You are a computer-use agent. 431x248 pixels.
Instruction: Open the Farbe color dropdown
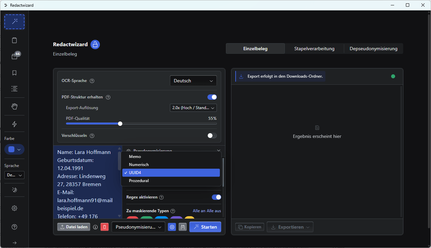tap(14, 149)
